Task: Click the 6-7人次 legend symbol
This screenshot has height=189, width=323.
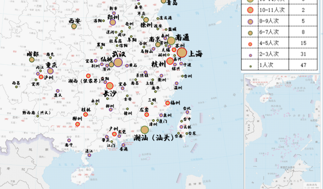Action: point(250,33)
